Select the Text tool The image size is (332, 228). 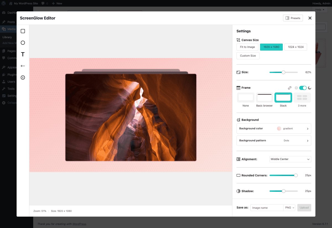click(23, 54)
